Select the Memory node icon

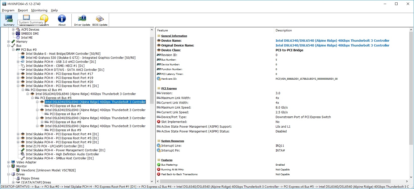[13, 42]
